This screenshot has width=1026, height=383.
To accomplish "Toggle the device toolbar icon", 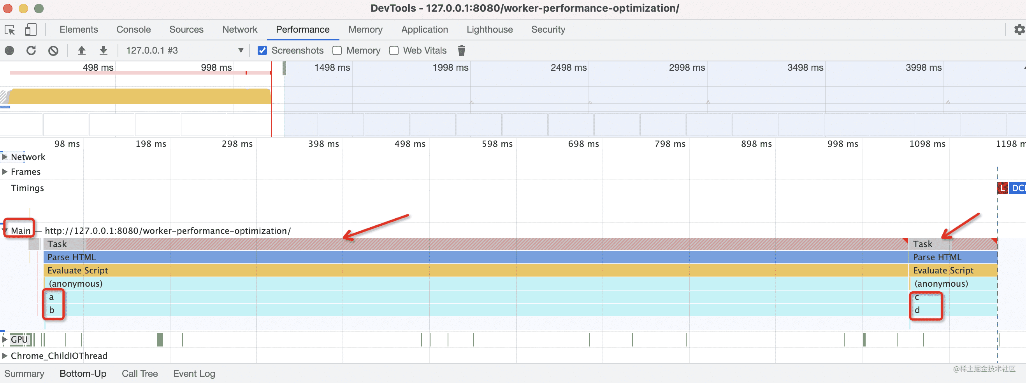I will click(x=31, y=30).
